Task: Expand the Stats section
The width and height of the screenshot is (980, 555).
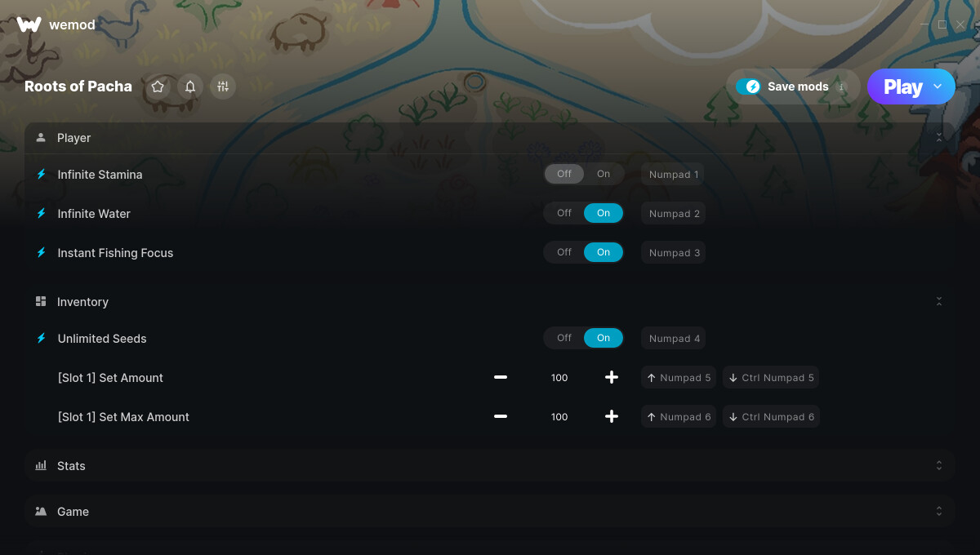Action: coord(490,465)
